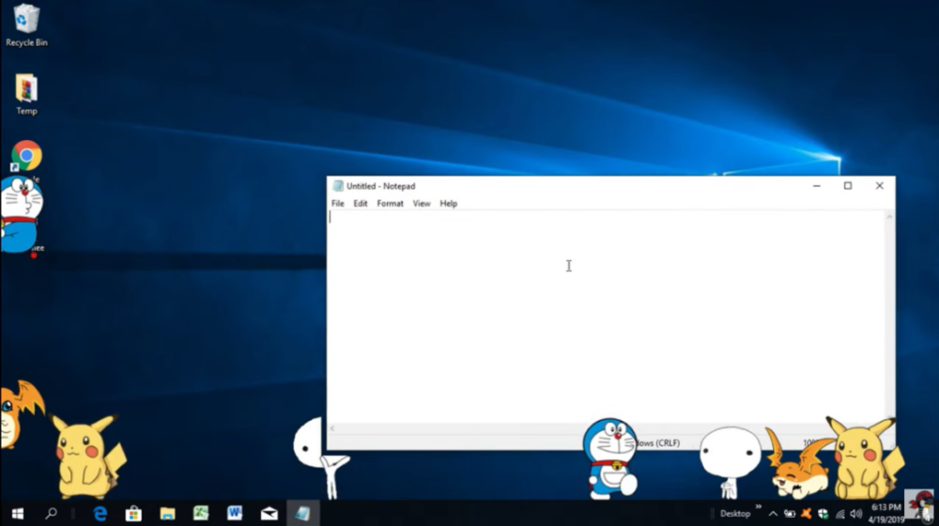The height and width of the screenshot is (526, 939).
Task: Open Word from the taskbar
Action: click(234, 514)
